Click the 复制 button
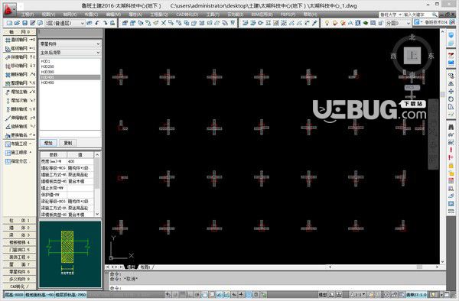459x301 pixels. pyautogui.click(x=68, y=143)
